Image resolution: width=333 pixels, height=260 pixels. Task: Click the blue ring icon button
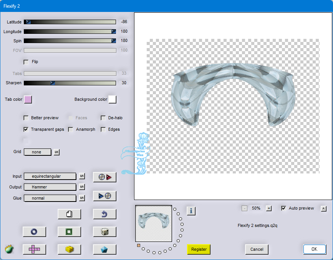[34, 232]
